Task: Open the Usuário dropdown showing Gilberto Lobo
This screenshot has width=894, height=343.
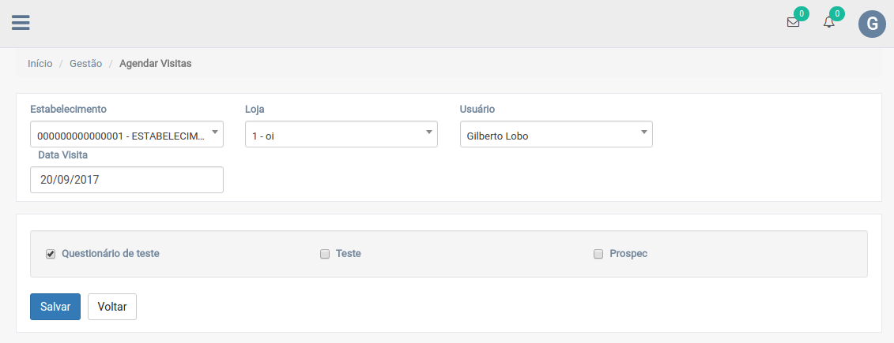Action: [556, 135]
